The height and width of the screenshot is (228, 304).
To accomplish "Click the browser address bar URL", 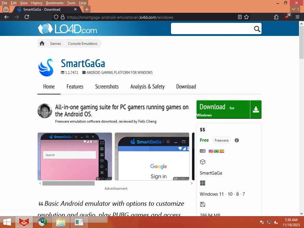I will tap(120, 17).
